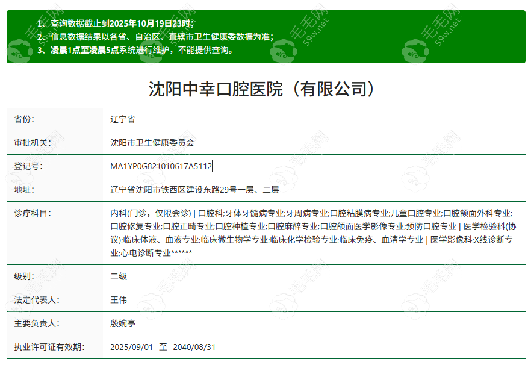Select the 沈阳市卫生健康委员会 value
The width and height of the screenshot is (528, 368).
pos(152,143)
